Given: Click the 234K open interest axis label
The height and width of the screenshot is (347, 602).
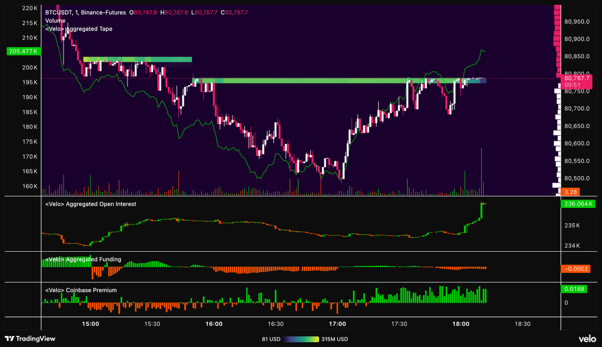Looking at the screenshot, I should pos(572,246).
